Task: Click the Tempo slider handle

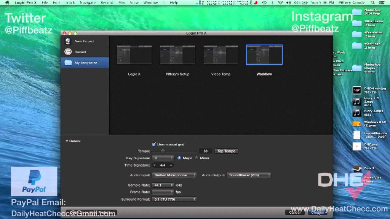Action: pyautogui.click(x=163, y=151)
